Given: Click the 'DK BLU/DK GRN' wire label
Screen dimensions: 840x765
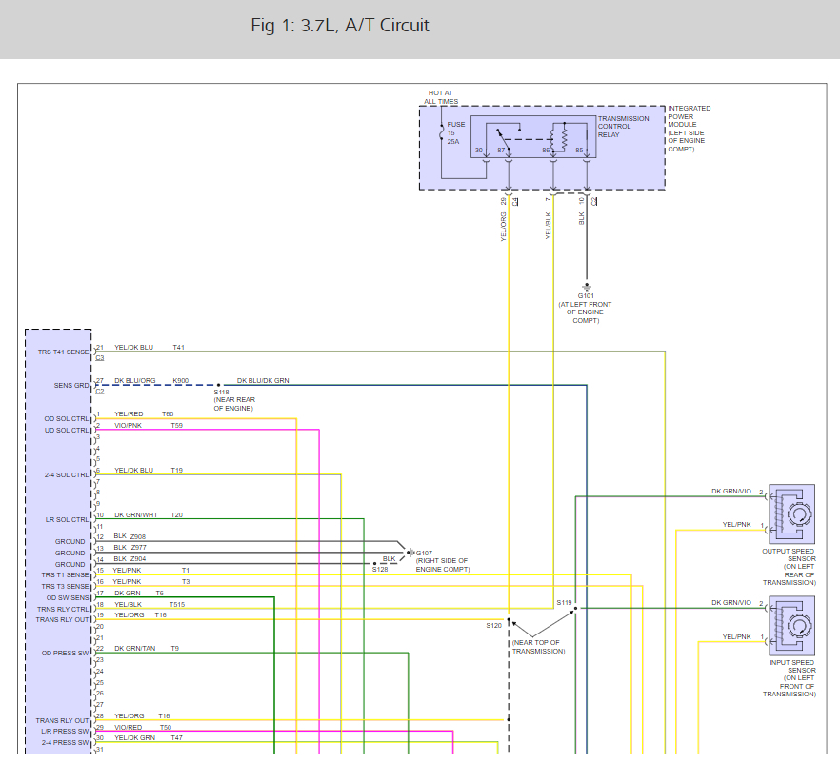Looking at the screenshot, I should coord(263,380).
